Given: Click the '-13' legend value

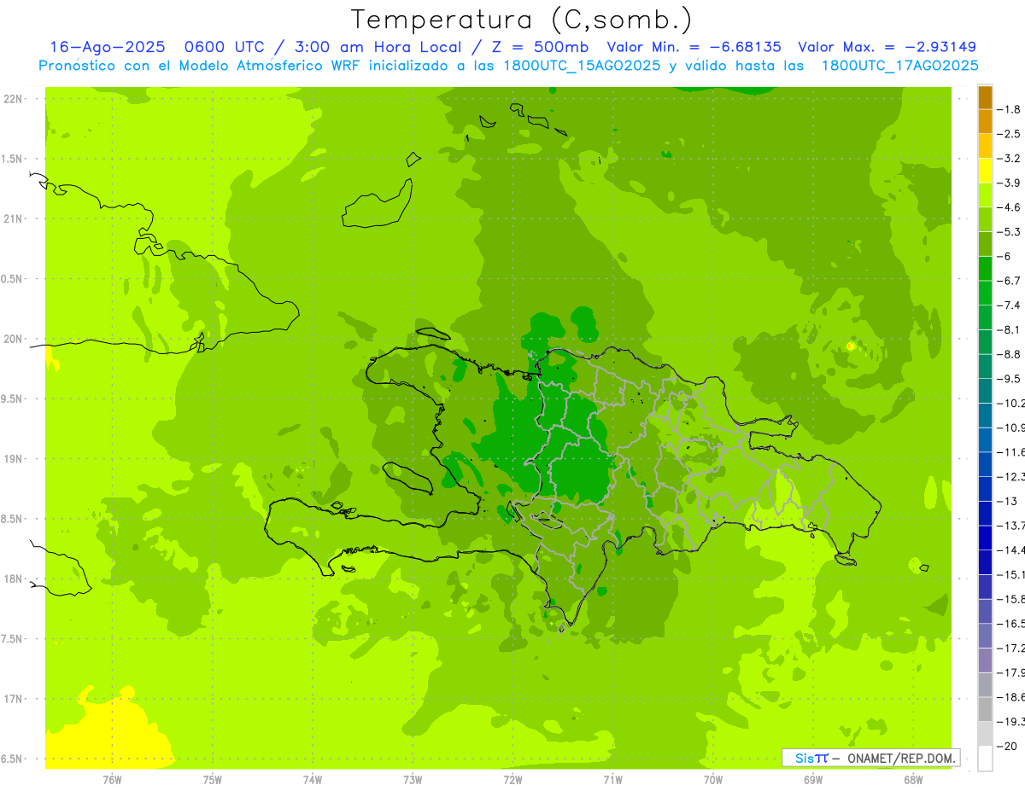Looking at the screenshot, I should click(1008, 501).
